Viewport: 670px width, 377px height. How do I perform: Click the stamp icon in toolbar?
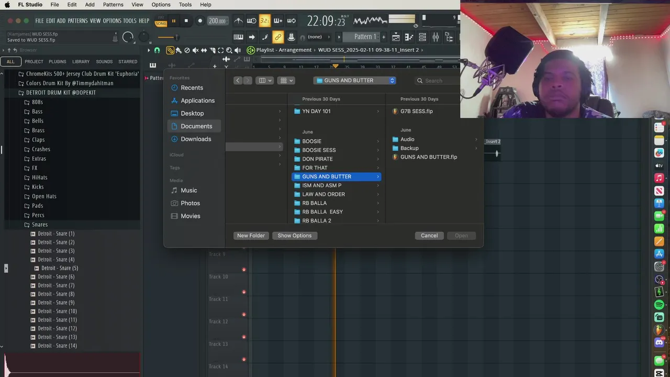pos(292,37)
